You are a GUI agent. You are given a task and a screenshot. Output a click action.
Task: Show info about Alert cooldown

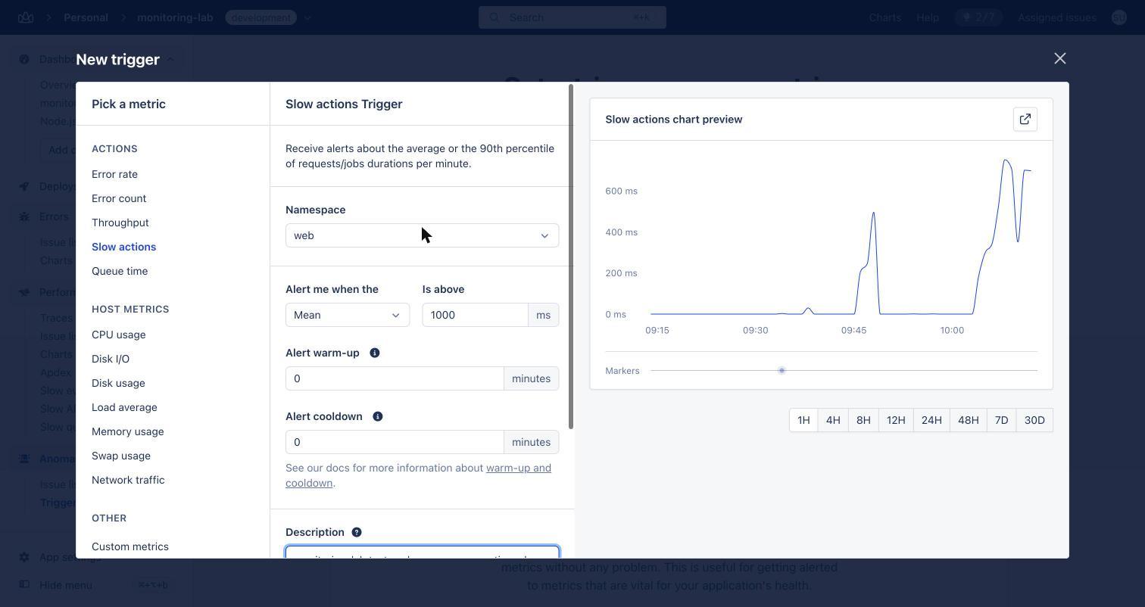click(377, 416)
